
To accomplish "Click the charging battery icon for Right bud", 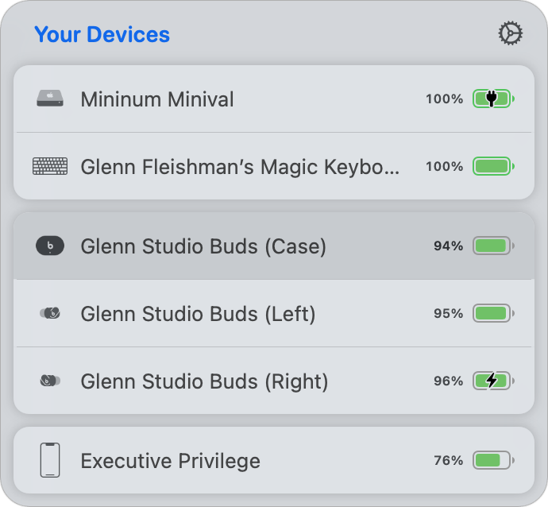I will (493, 381).
